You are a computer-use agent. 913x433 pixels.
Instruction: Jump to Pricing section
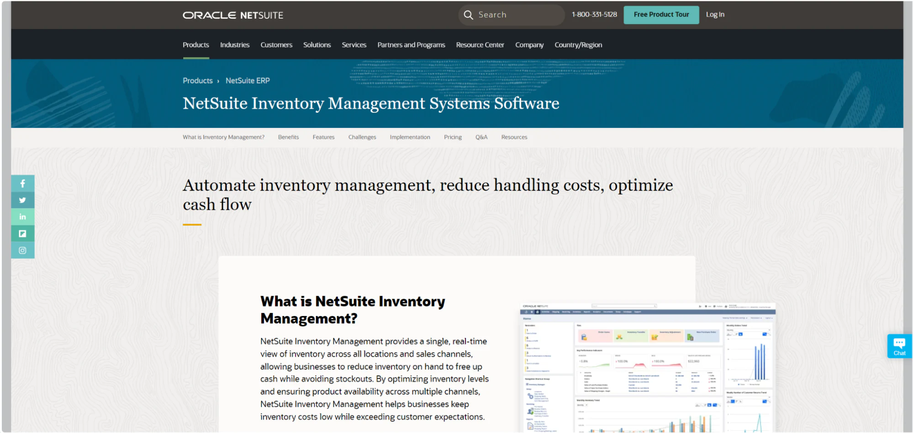point(453,137)
